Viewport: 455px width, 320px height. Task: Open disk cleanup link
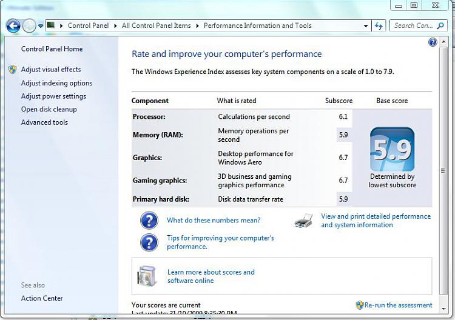pos(49,109)
